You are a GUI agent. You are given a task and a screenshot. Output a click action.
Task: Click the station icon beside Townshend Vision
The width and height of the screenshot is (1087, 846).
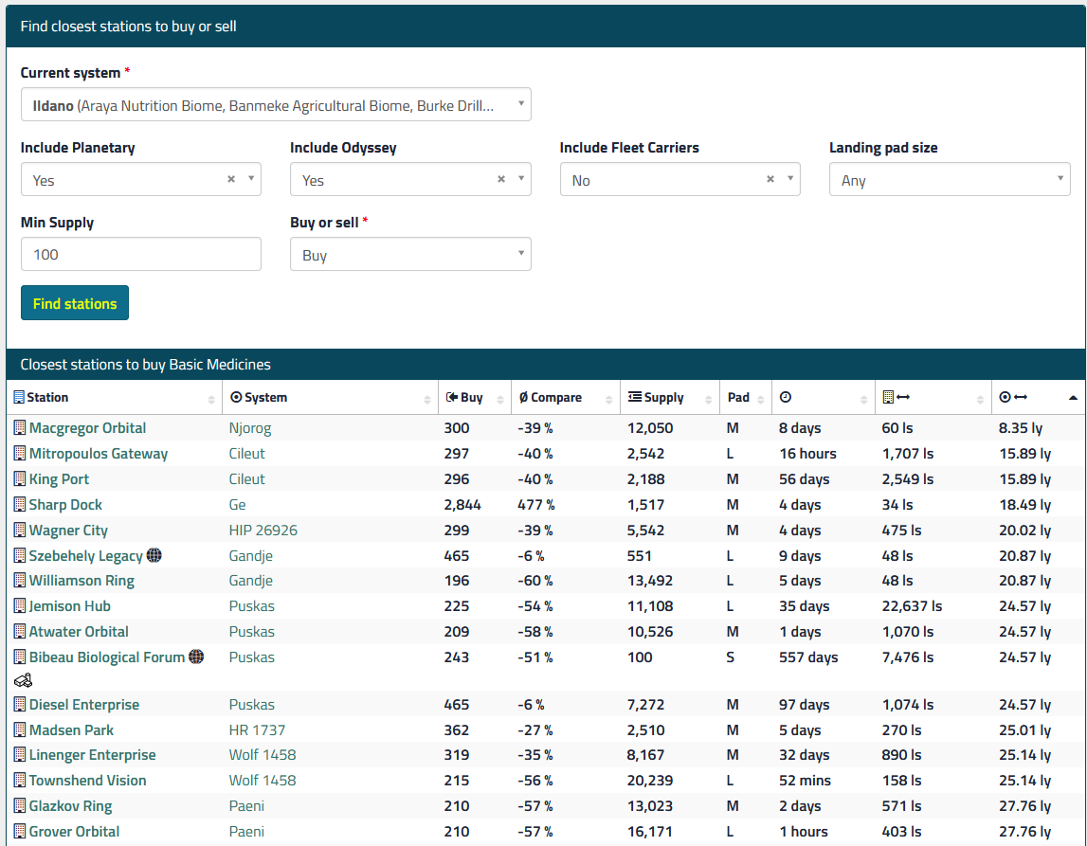(x=19, y=781)
